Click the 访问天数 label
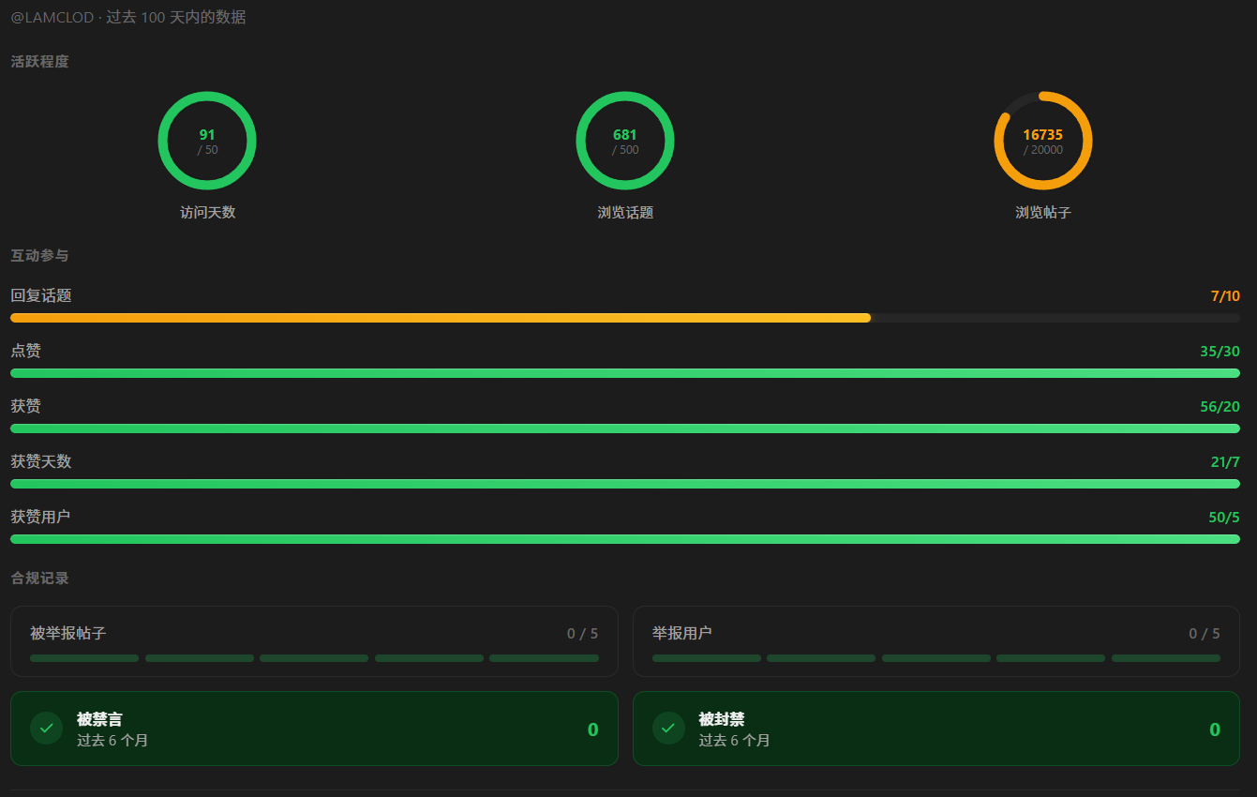 [x=207, y=213]
